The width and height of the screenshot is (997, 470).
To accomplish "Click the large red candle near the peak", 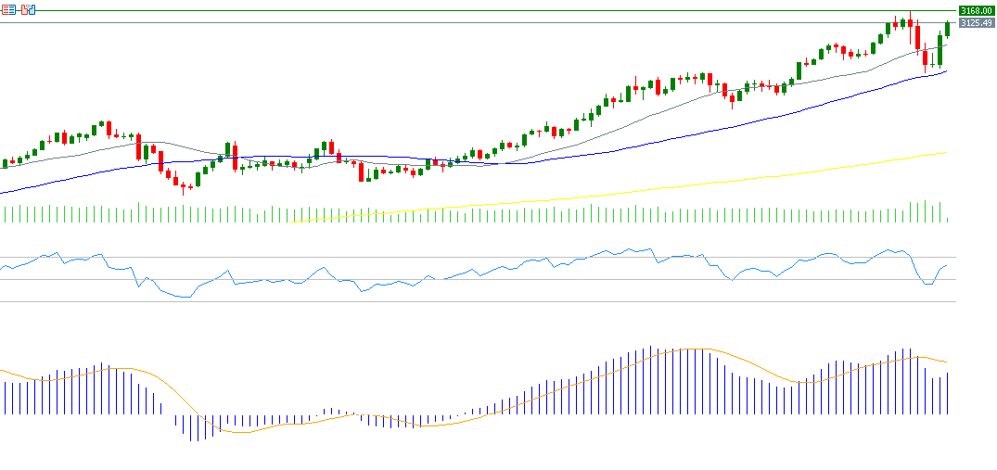I will (x=917, y=37).
